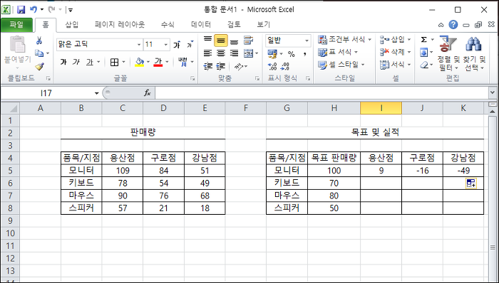Click vertical scrollbar up arrow
This screenshot has width=499, height=283.
[x=493, y=112]
